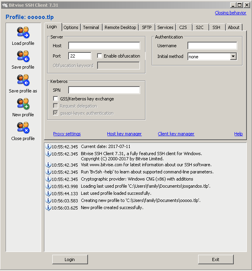This screenshot has height=271, width=252.
Task: Enable obfuscation checkbox
Action: 99,56
